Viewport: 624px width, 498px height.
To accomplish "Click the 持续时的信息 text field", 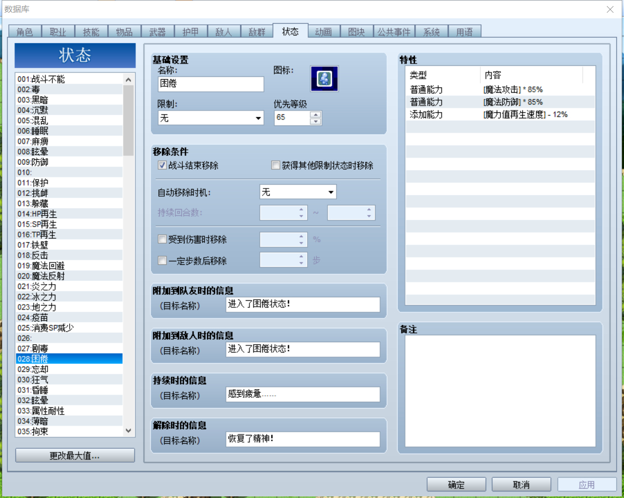I will click(x=303, y=394).
